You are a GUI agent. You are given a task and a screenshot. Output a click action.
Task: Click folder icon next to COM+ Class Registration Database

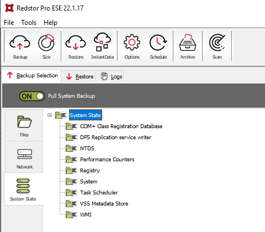(71, 126)
